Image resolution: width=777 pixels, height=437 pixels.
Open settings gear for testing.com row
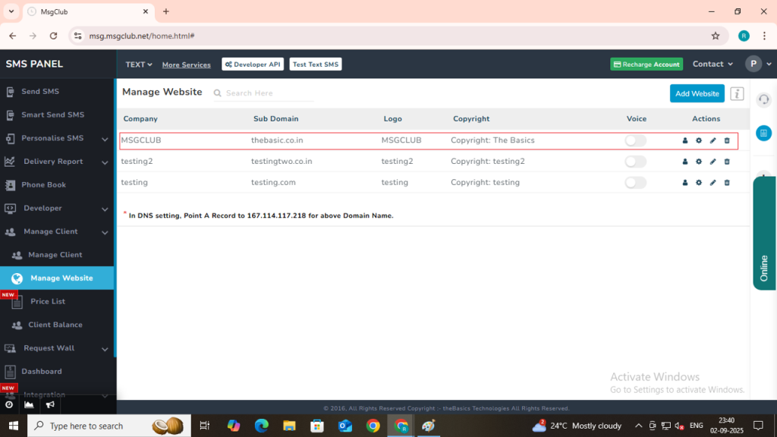pyautogui.click(x=699, y=183)
